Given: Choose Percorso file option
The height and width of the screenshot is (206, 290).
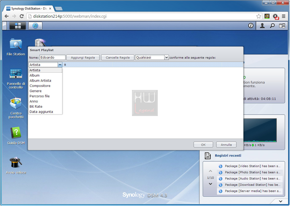Looking at the screenshot, I should [45, 96].
